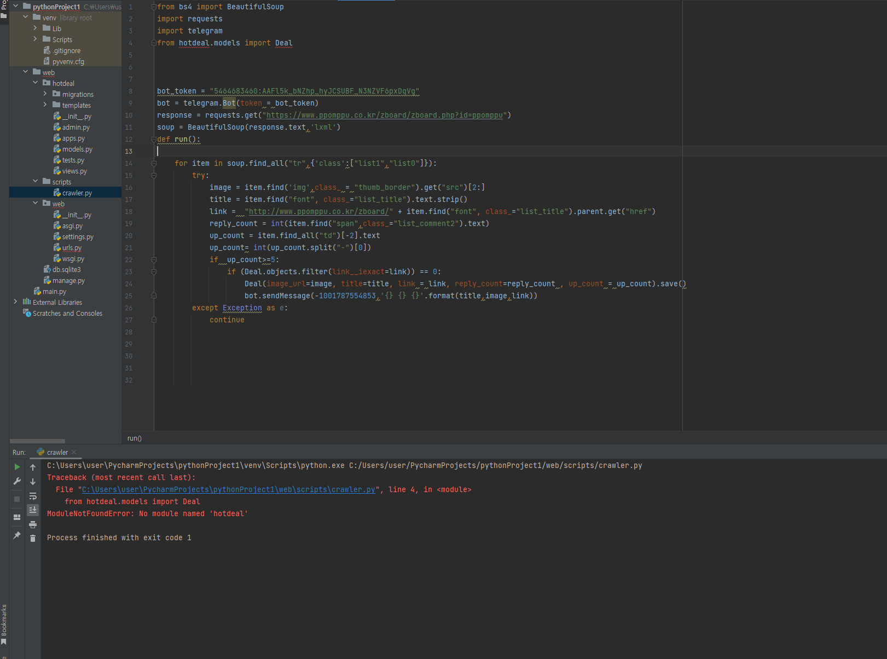The height and width of the screenshot is (659, 887).
Task: Collapse the venv library root folder
Action: (26, 18)
